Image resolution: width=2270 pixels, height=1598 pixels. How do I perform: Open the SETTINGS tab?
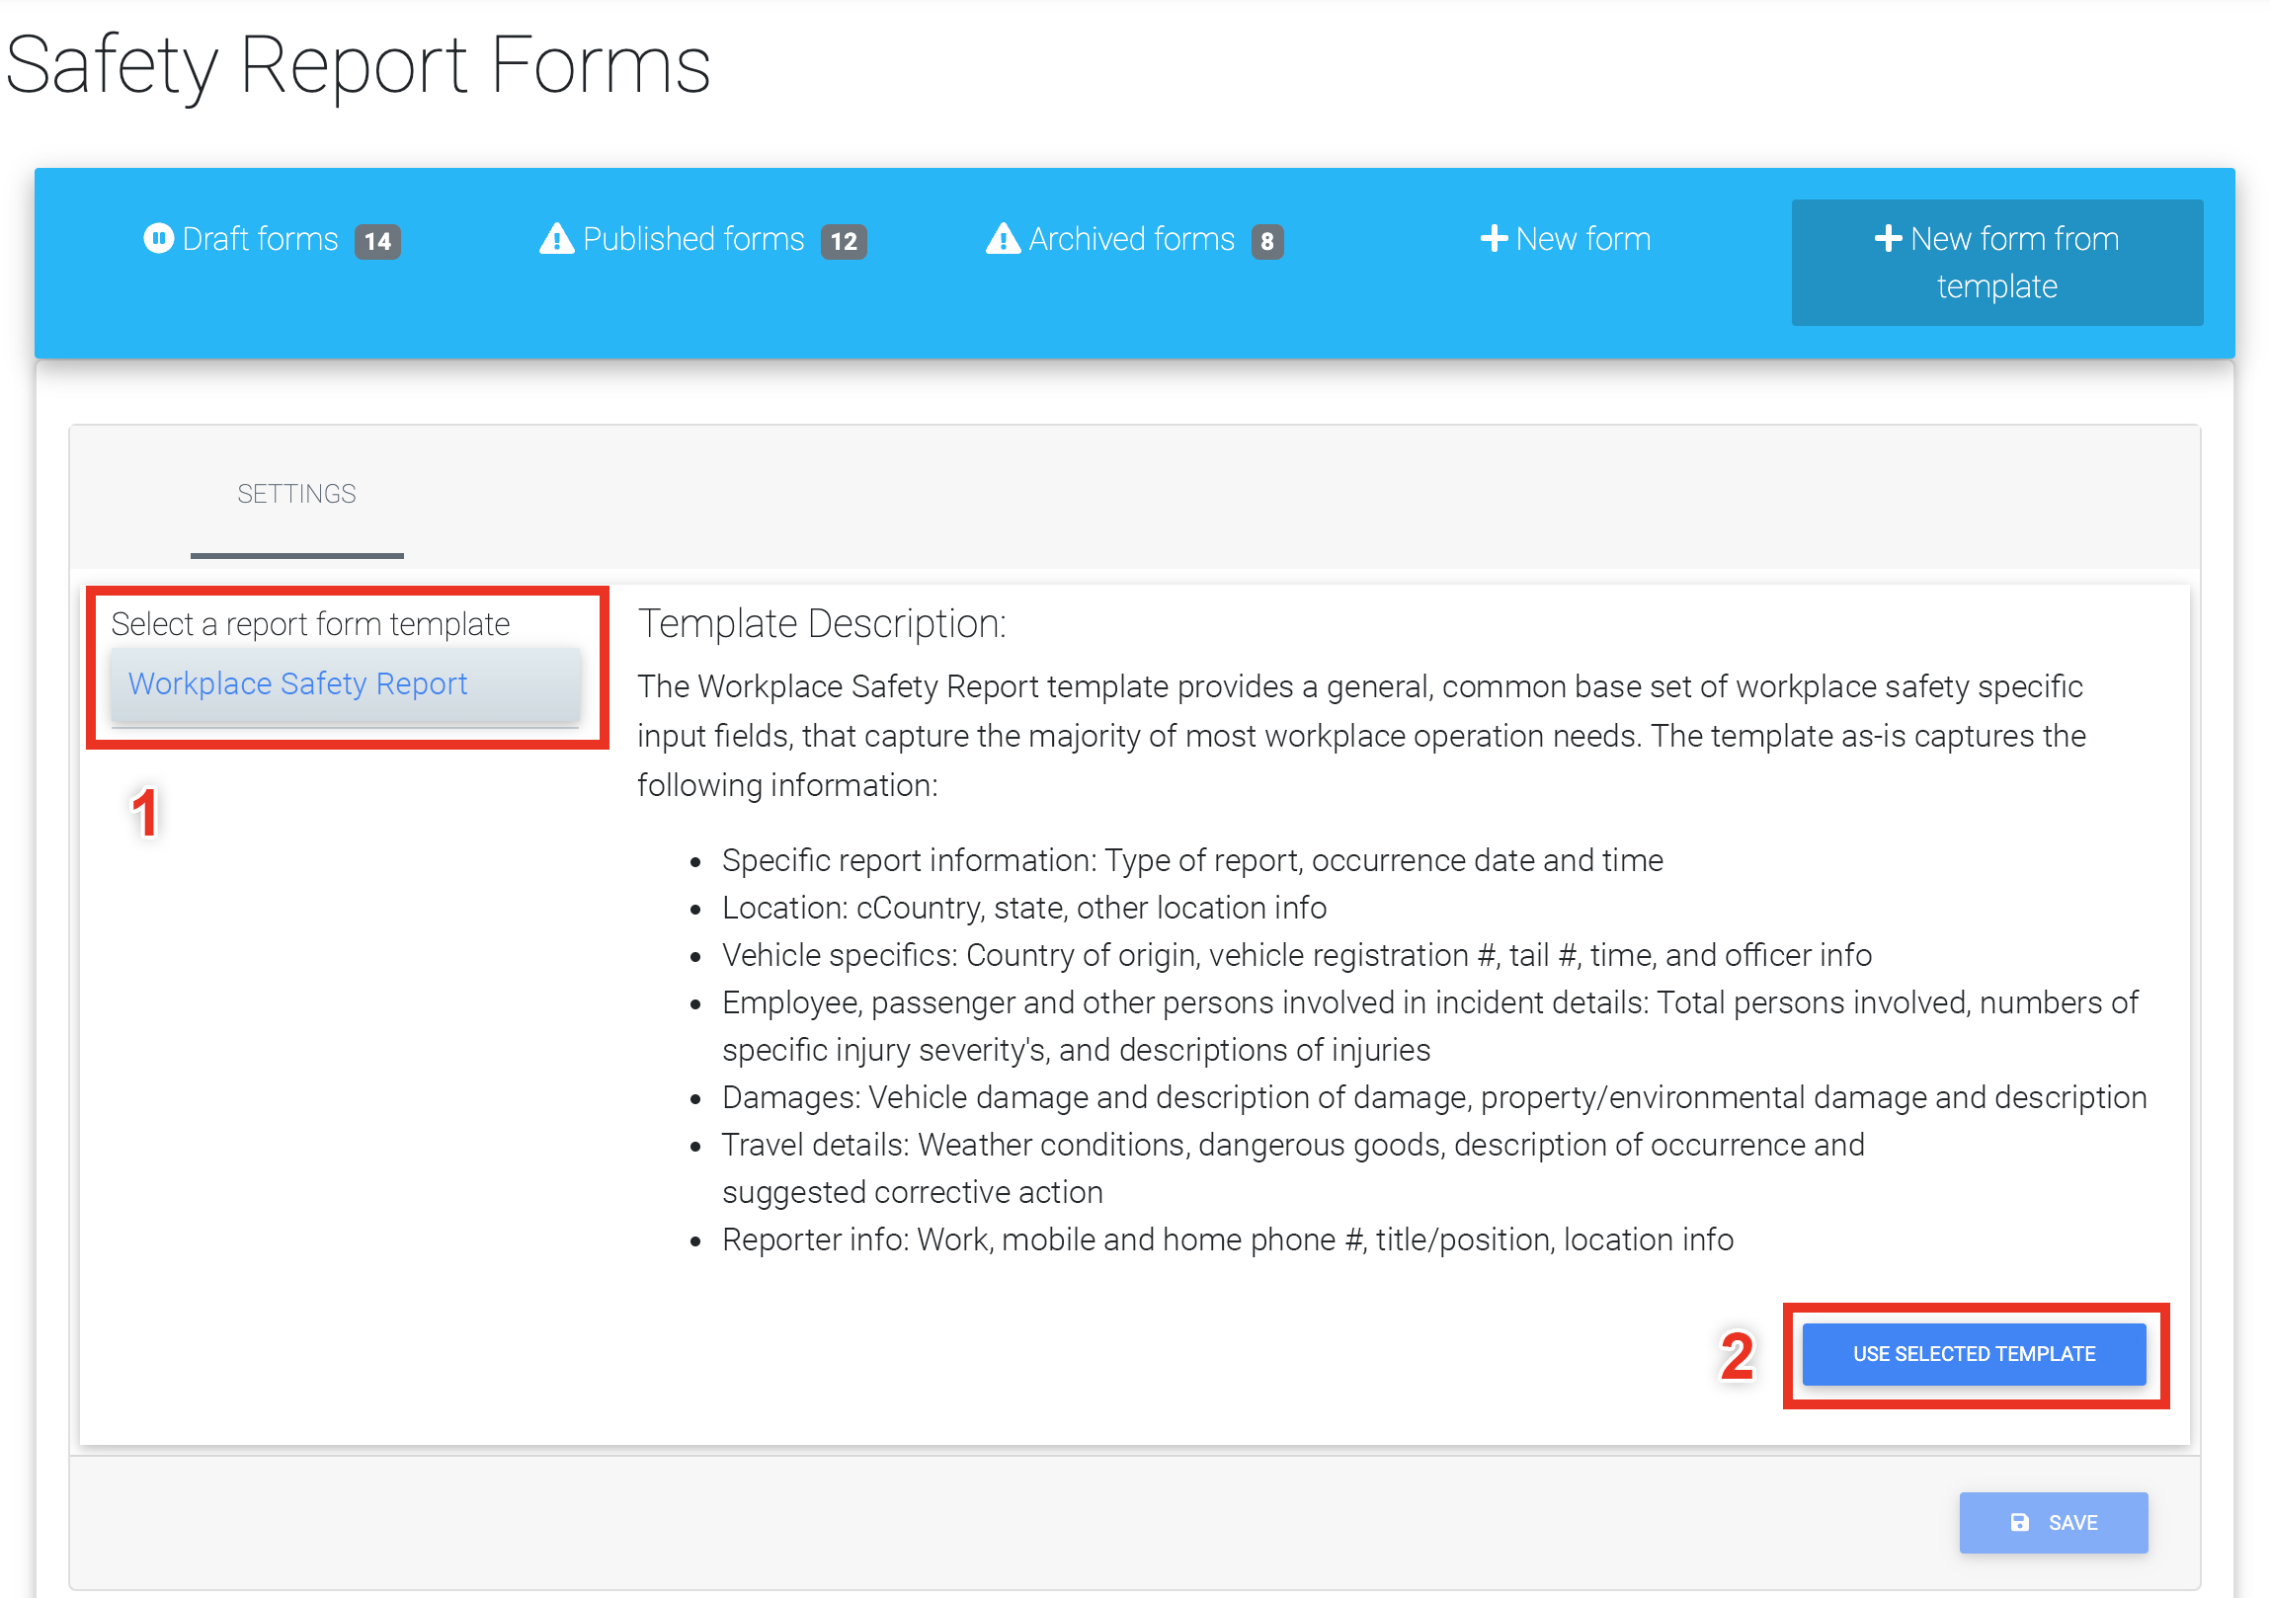(x=296, y=493)
